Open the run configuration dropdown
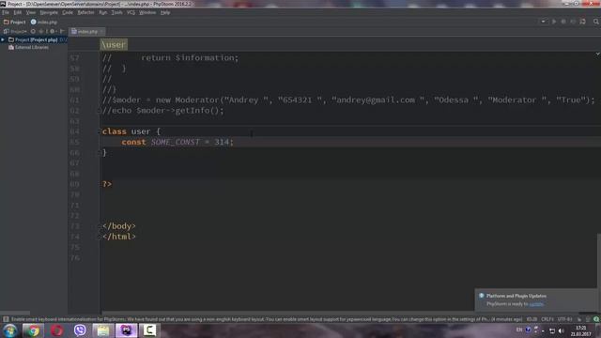The height and width of the screenshot is (338, 601). [543, 22]
